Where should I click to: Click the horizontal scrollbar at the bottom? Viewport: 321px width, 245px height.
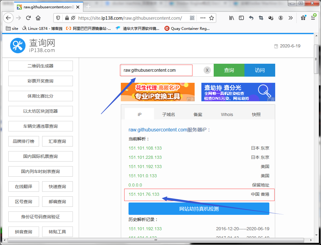tap(154, 240)
